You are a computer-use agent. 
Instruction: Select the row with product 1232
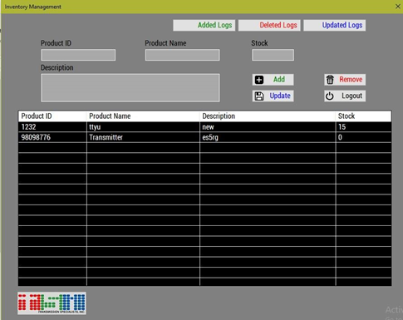pyautogui.click(x=204, y=127)
